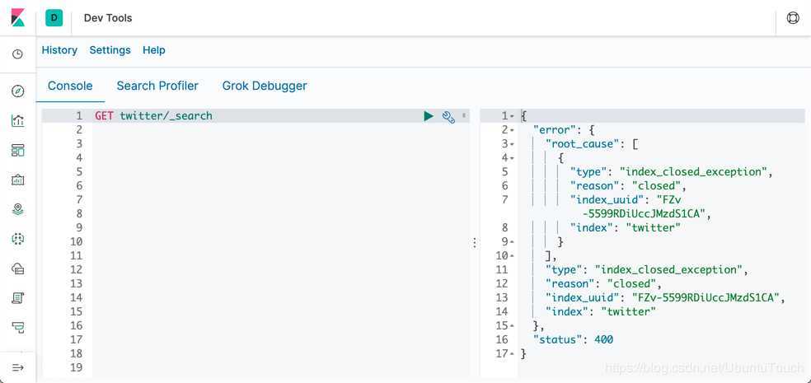Image resolution: width=811 pixels, height=383 pixels.
Task: Click the panel resize handle dots
Action: pyautogui.click(x=475, y=242)
